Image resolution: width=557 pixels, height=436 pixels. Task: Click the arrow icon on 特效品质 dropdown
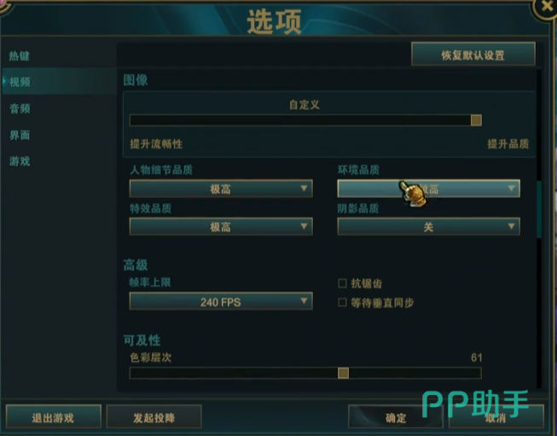[x=304, y=226]
